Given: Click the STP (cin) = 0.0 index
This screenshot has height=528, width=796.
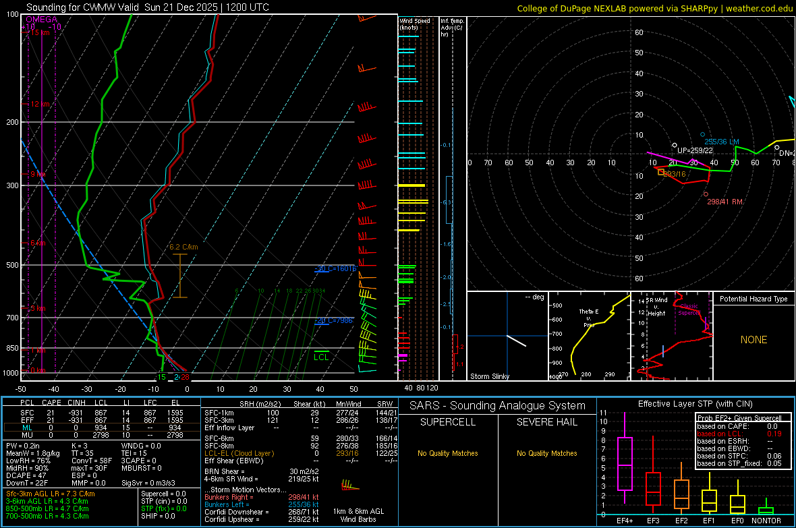Looking at the screenshot, I should coord(164,501).
